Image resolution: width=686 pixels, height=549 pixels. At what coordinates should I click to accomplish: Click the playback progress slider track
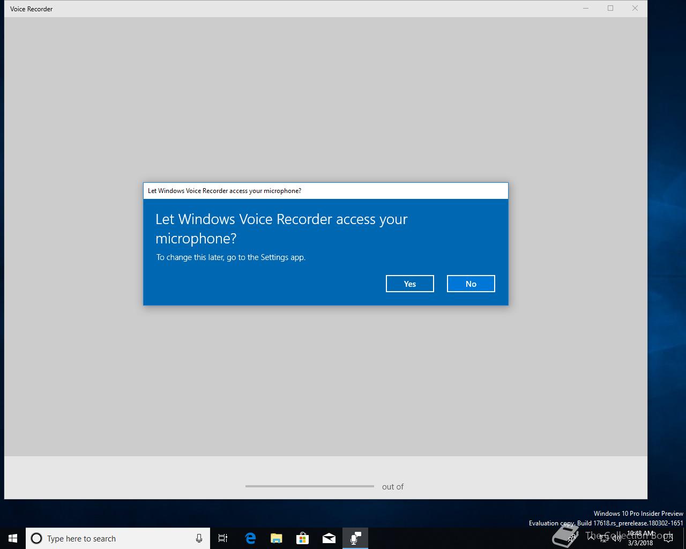pos(310,486)
